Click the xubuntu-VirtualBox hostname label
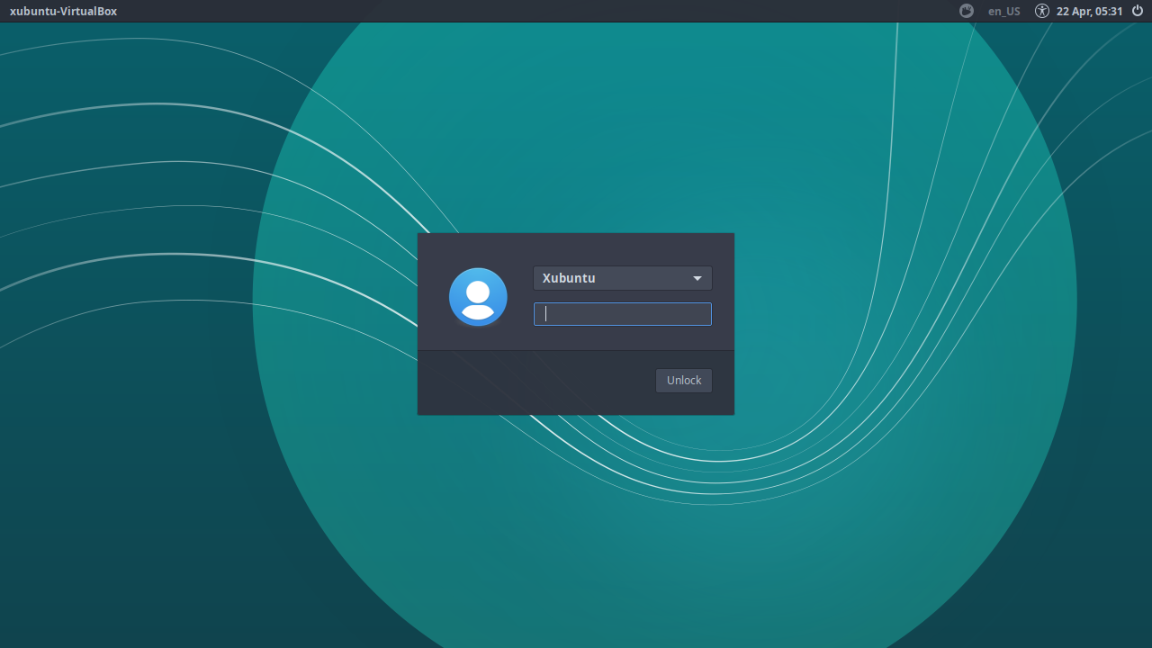 63,11
